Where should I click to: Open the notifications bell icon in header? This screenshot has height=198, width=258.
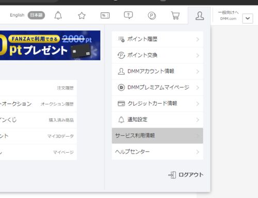click(x=58, y=15)
